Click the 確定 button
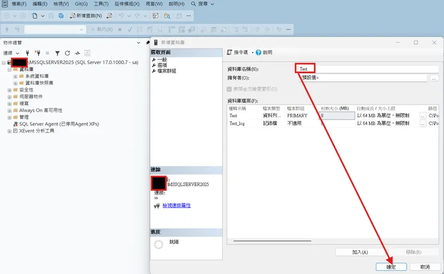 391,267
